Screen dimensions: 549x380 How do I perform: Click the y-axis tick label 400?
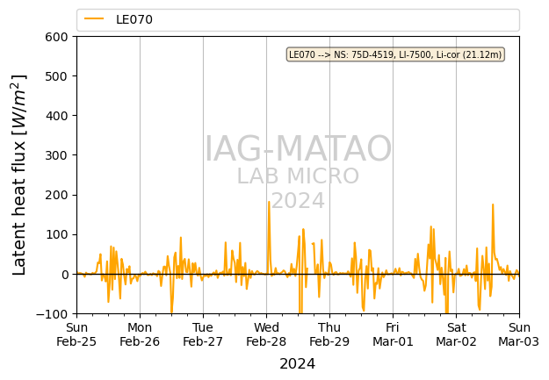[x=56, y=116]
